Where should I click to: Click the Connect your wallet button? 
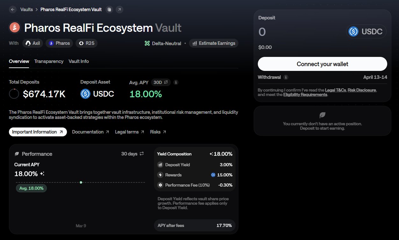click(322, 64)
